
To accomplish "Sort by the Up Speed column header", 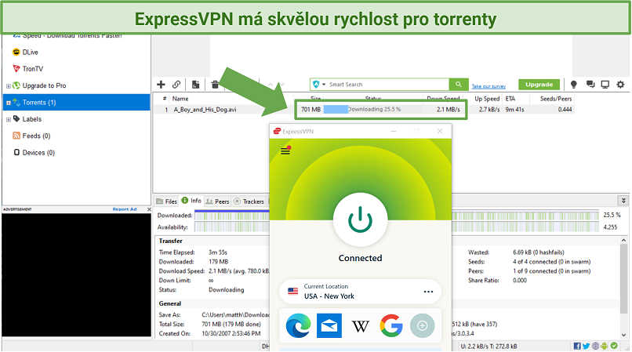I will click(x=486, y=98).
